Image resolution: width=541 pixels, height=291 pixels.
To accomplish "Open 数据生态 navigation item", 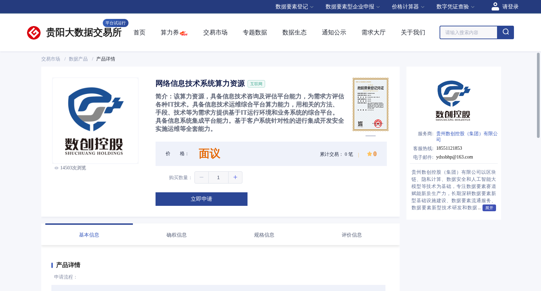I will pos(295,32).
